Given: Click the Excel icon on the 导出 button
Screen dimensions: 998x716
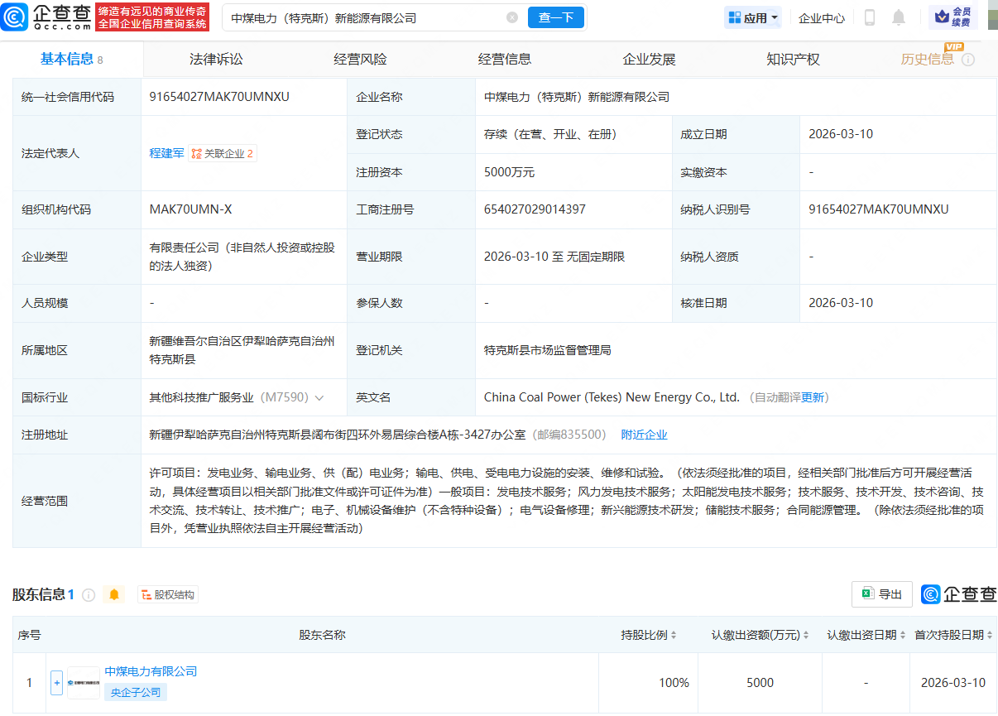Looking at the screenshot, I should tap(869, 593).
